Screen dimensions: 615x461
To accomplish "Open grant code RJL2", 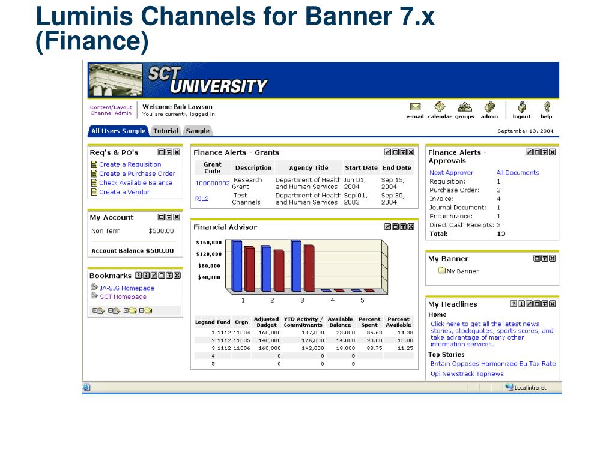I will (x=202, y=199).
